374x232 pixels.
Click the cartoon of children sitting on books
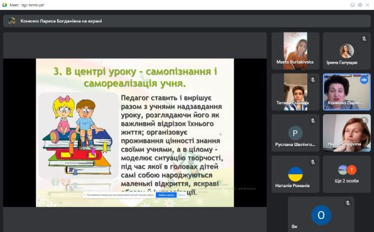(x=77, y=135)
